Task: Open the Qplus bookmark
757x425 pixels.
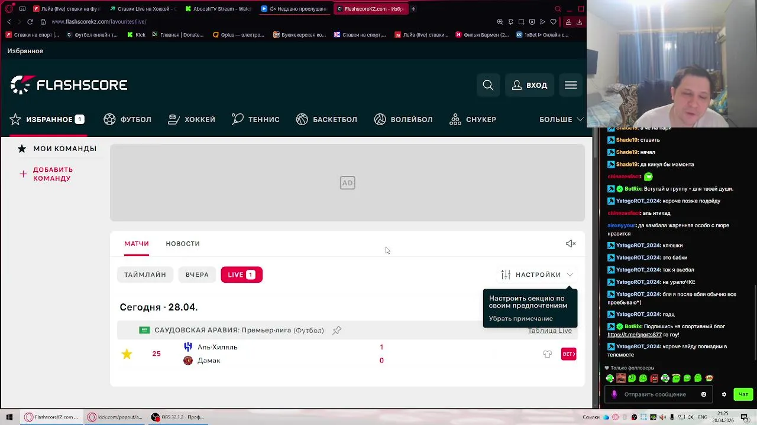Action: (x=238, y=35)
